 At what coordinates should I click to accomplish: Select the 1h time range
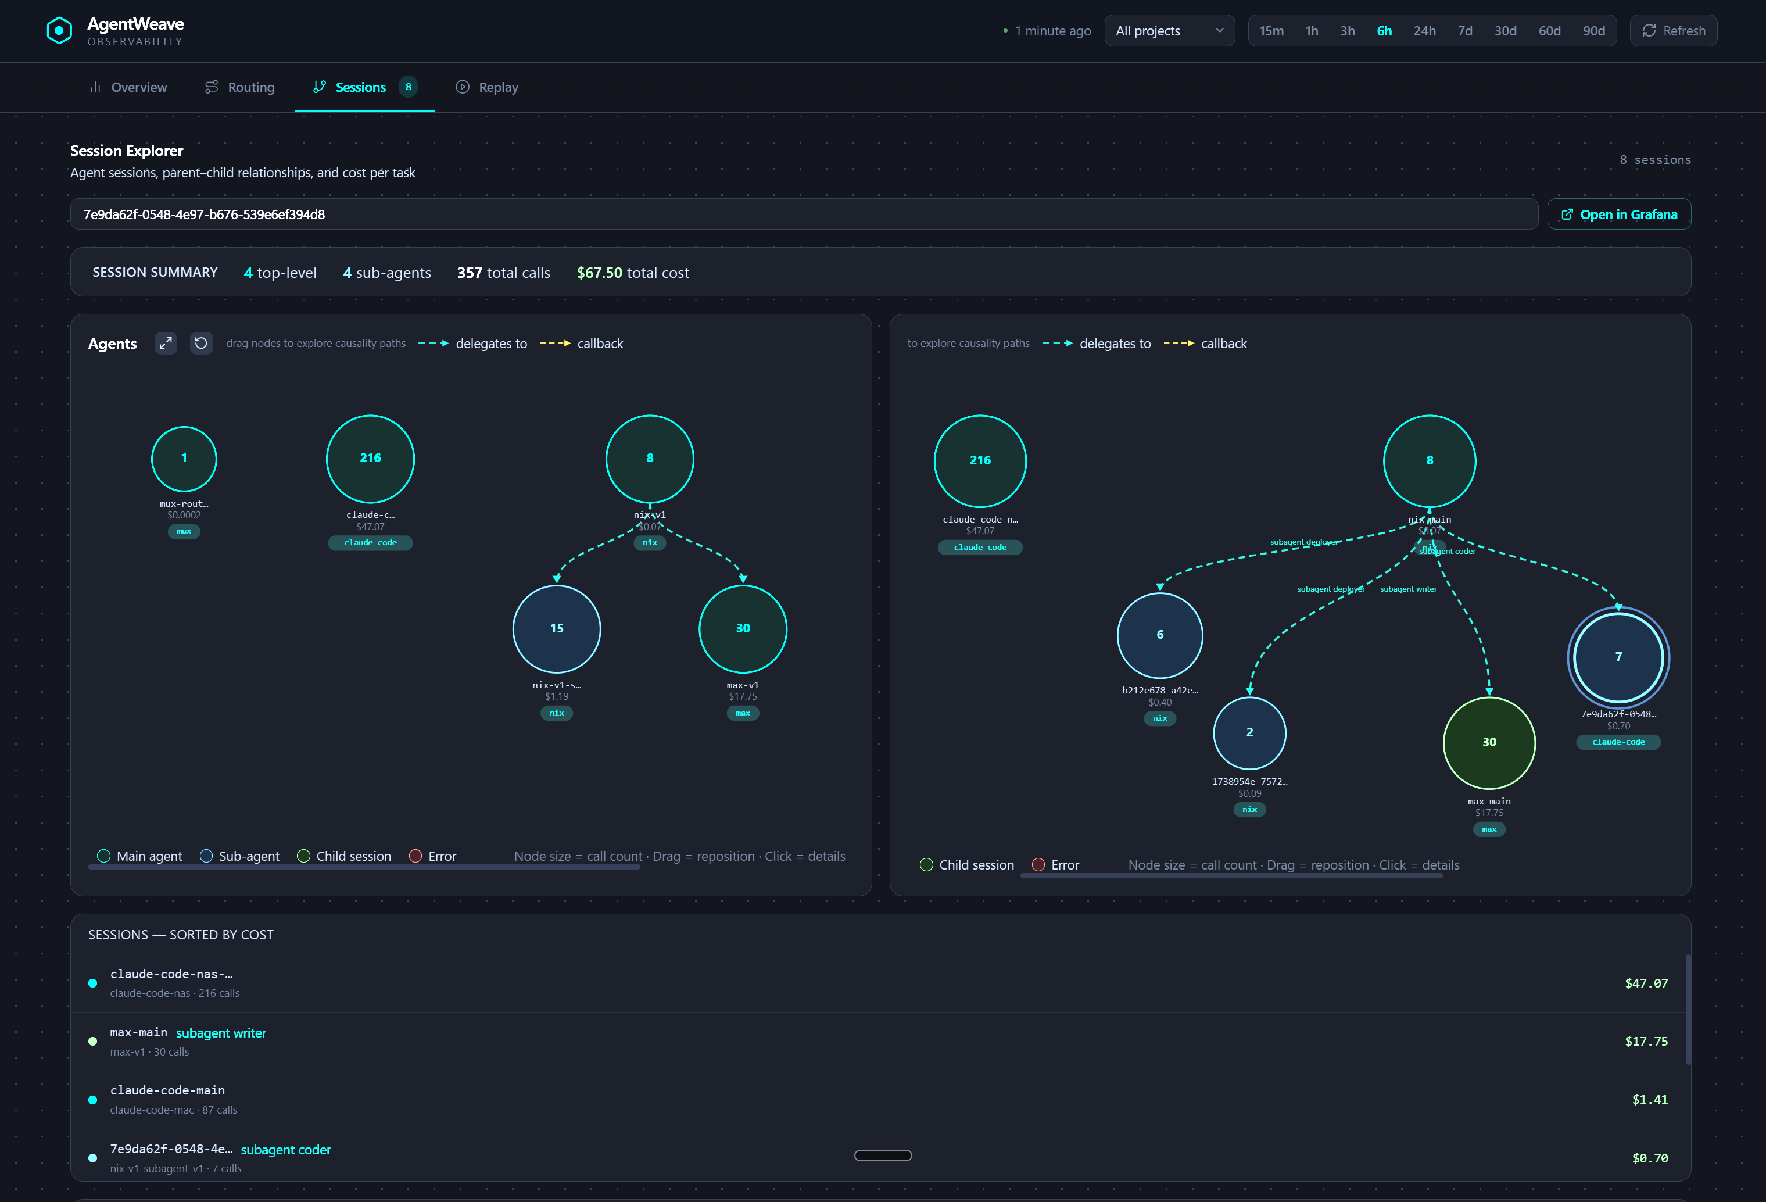click(x=1312, y=31)
